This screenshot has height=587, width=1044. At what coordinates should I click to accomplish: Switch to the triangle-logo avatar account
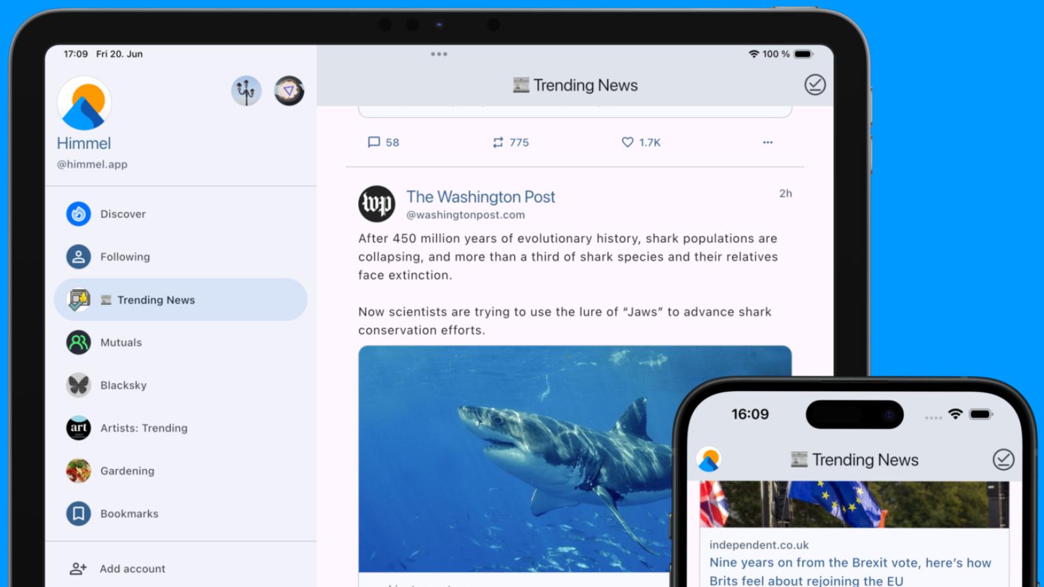coord(289,91)
